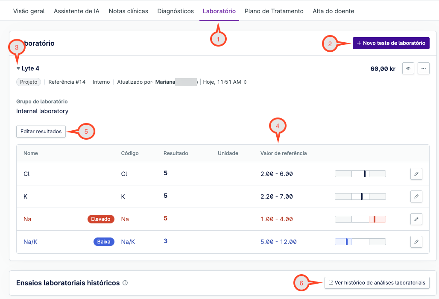The height and width of the screenshot is (299, 439).
Task: Click the Novo teste de laboratório button
Action: [x=391, y=43]
